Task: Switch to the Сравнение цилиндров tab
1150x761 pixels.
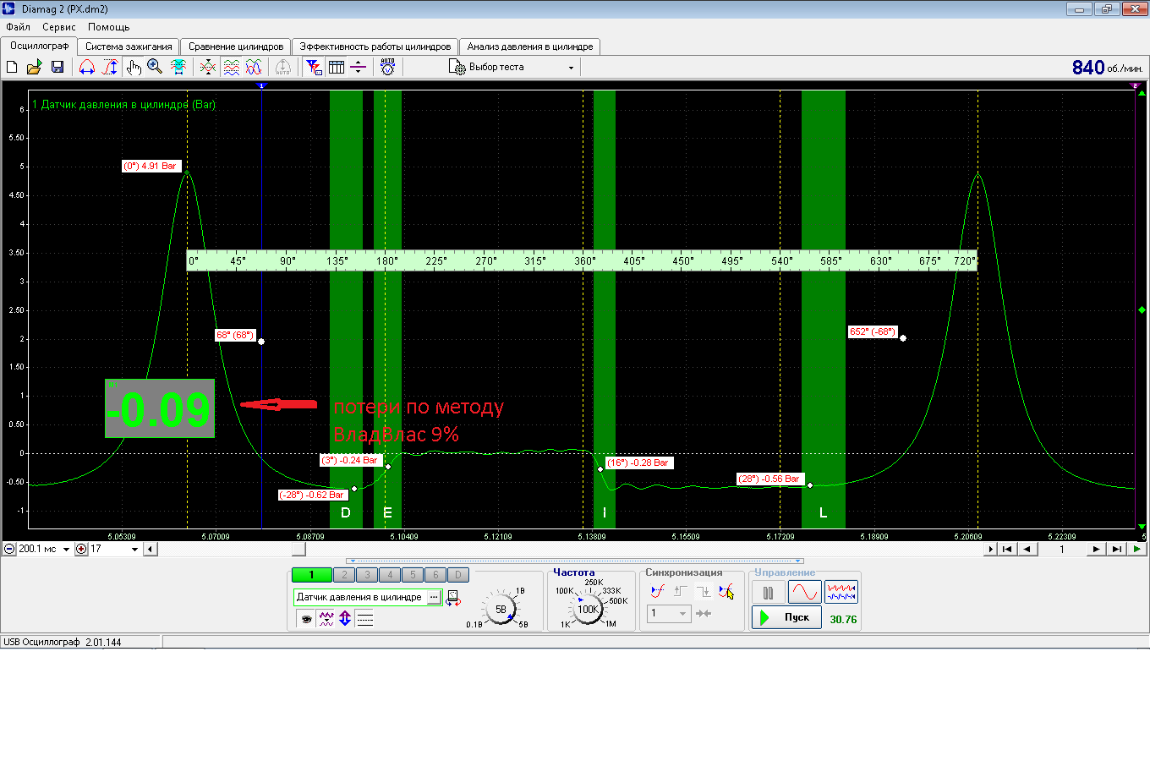Action: tap(236, 47)
